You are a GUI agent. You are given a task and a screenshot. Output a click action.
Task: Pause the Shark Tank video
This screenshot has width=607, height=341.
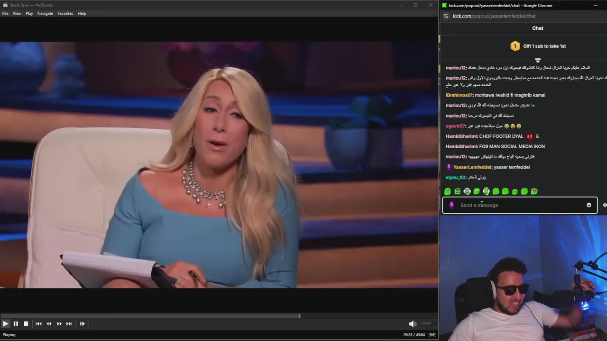click(x=16, y=323)
